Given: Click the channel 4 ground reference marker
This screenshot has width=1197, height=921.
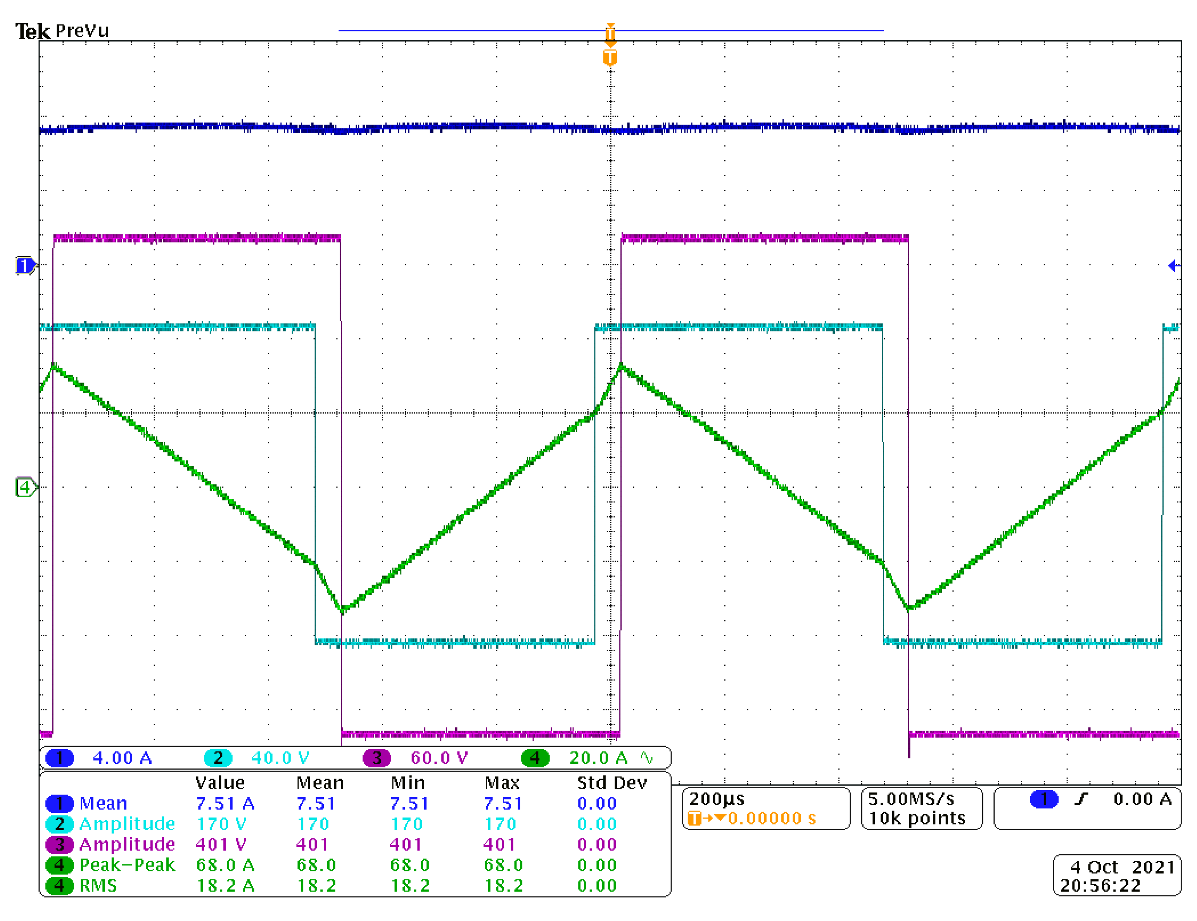Looking at the screenshot, I should pyautogui.click(x=25, y=486).
